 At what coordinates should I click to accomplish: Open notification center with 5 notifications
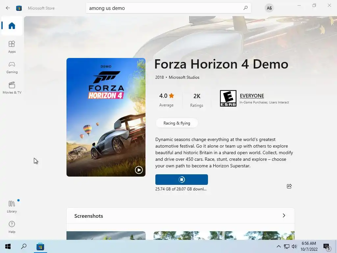[x=327, y=247]
